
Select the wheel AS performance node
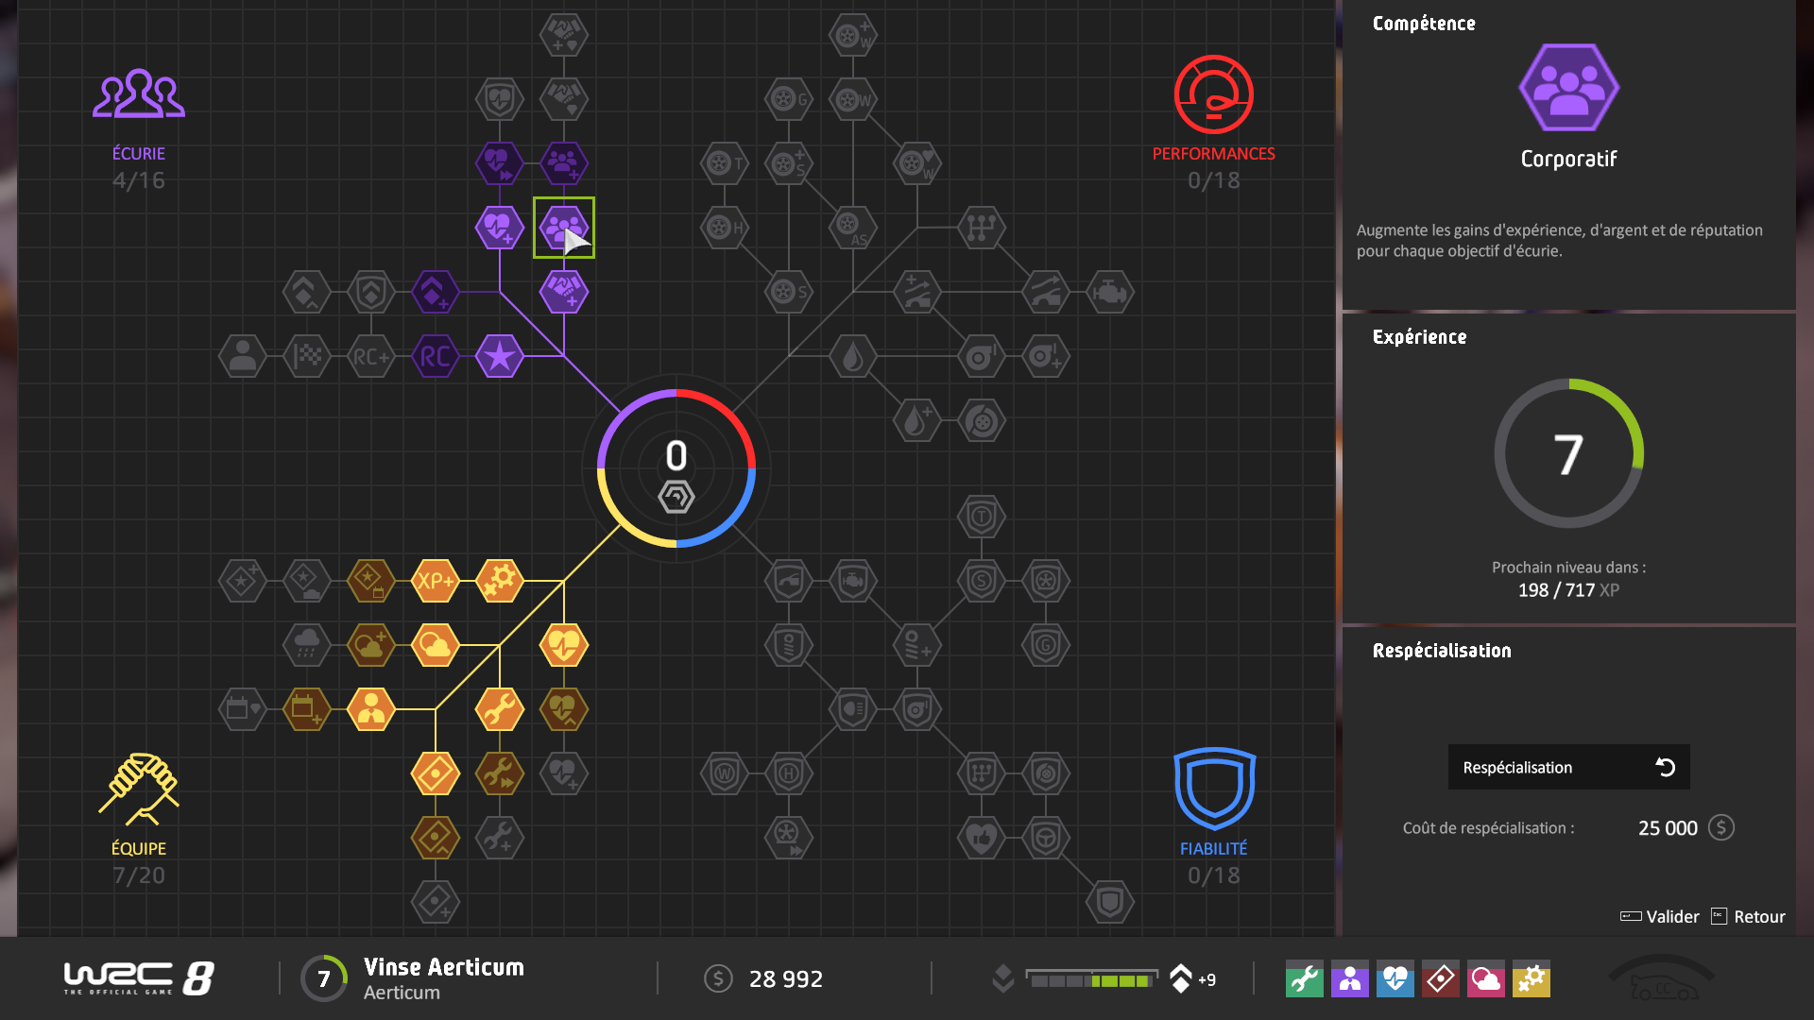(853, 228)
